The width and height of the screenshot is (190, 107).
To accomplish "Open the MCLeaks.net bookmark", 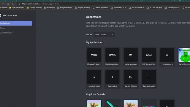I will [x=155, y=8].
